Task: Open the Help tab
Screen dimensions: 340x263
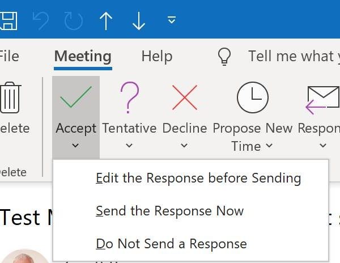Action: (157, 56)
